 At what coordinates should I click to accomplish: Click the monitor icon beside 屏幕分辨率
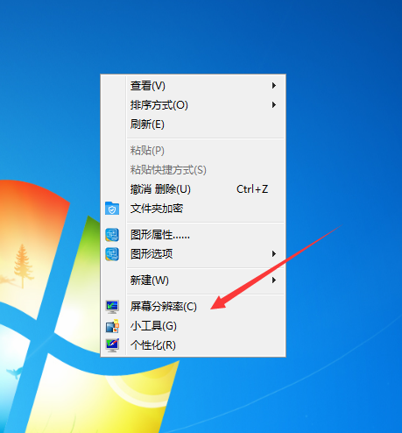click(112, 307)
